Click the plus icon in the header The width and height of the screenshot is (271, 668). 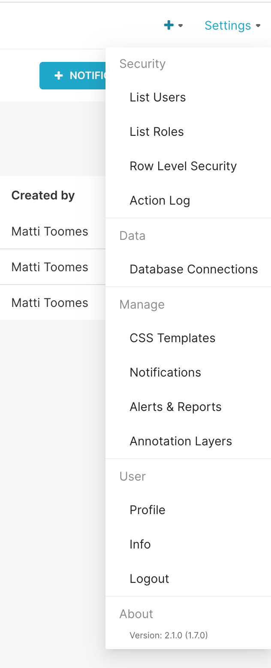point(169,25)
